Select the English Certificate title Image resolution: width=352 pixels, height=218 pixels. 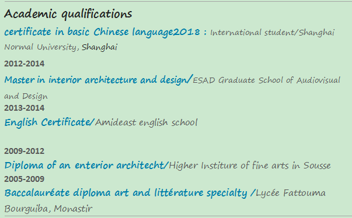(47, 122)
